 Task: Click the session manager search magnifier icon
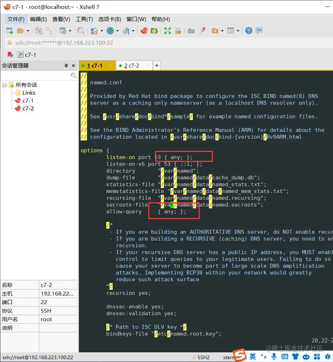click(x=74, y=75)
